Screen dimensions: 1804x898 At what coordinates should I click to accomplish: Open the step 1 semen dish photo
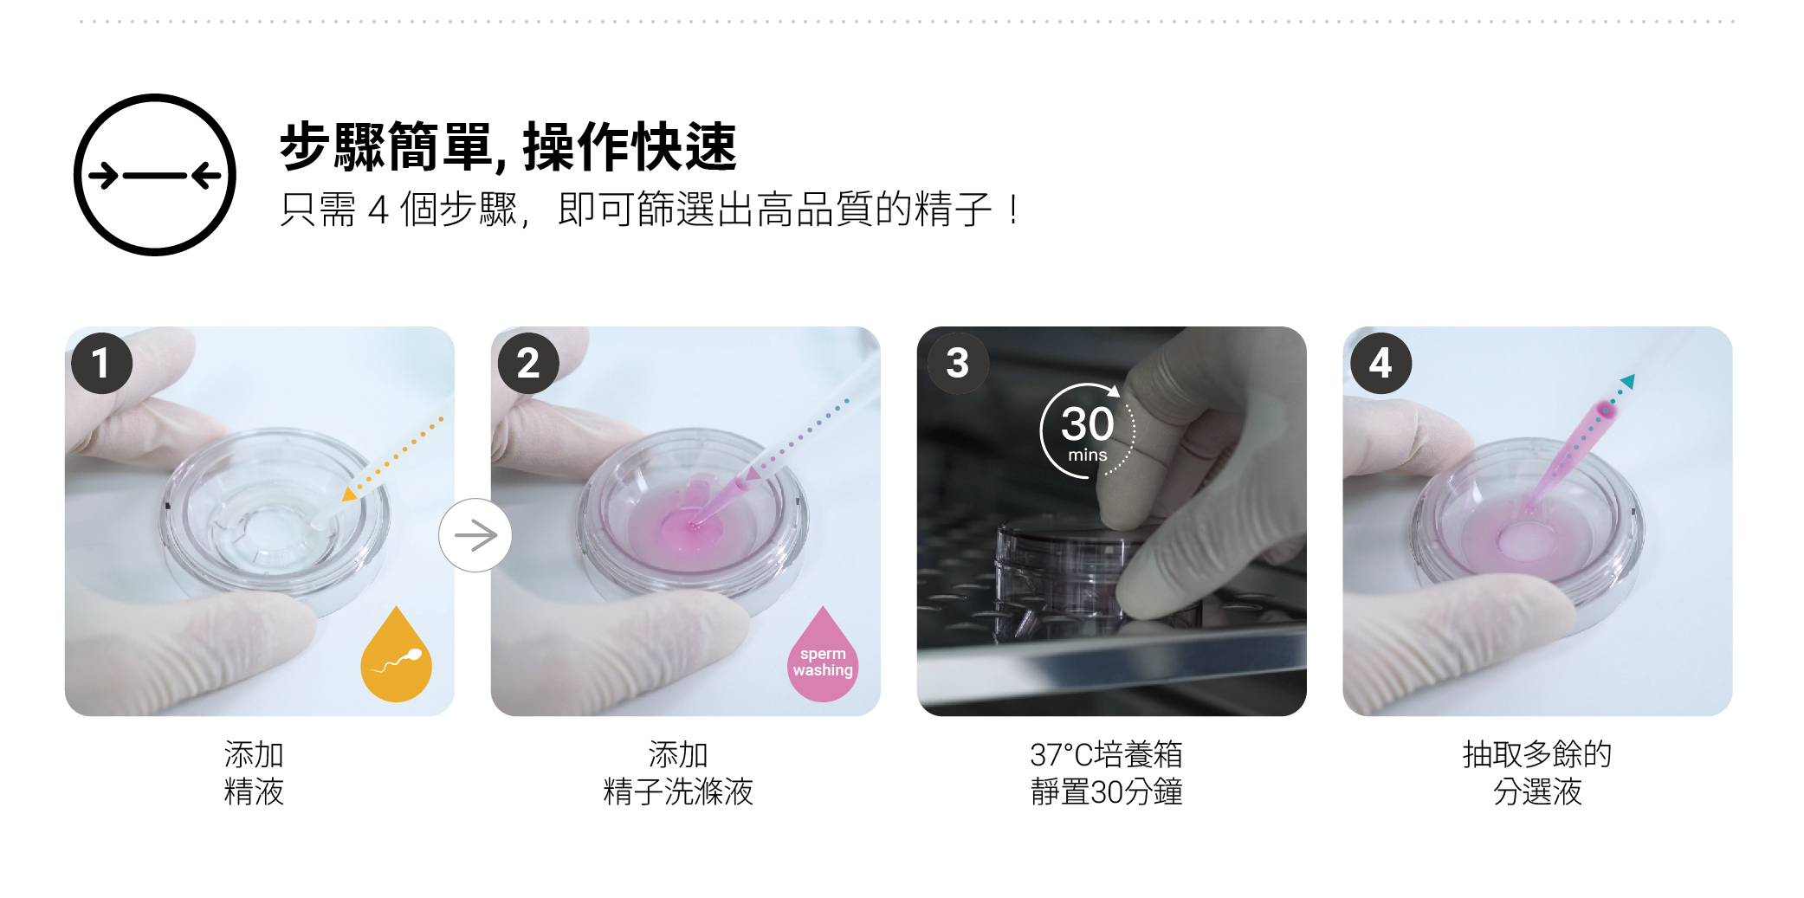[260, 521]
